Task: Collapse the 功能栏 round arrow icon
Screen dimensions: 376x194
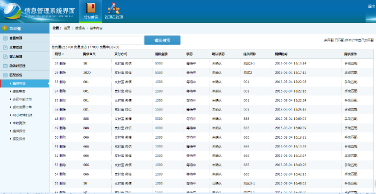Action: pos(5,28)
